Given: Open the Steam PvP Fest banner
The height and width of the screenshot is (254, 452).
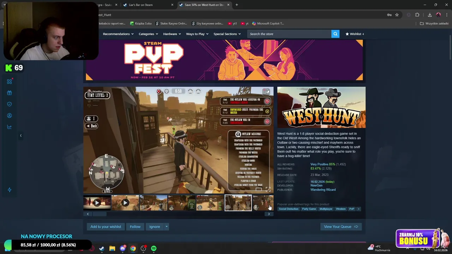Looking at the screenshot, I should [x=224, y=60].
